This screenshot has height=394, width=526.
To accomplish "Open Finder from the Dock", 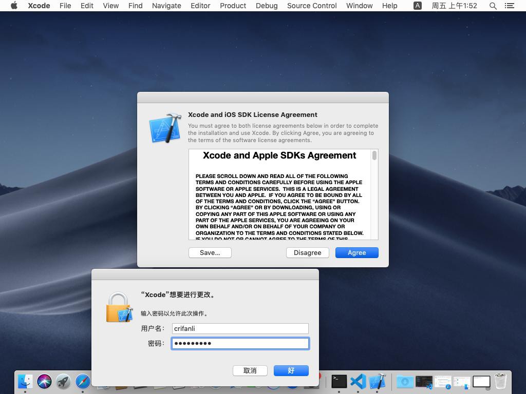I will coord(25,381).
